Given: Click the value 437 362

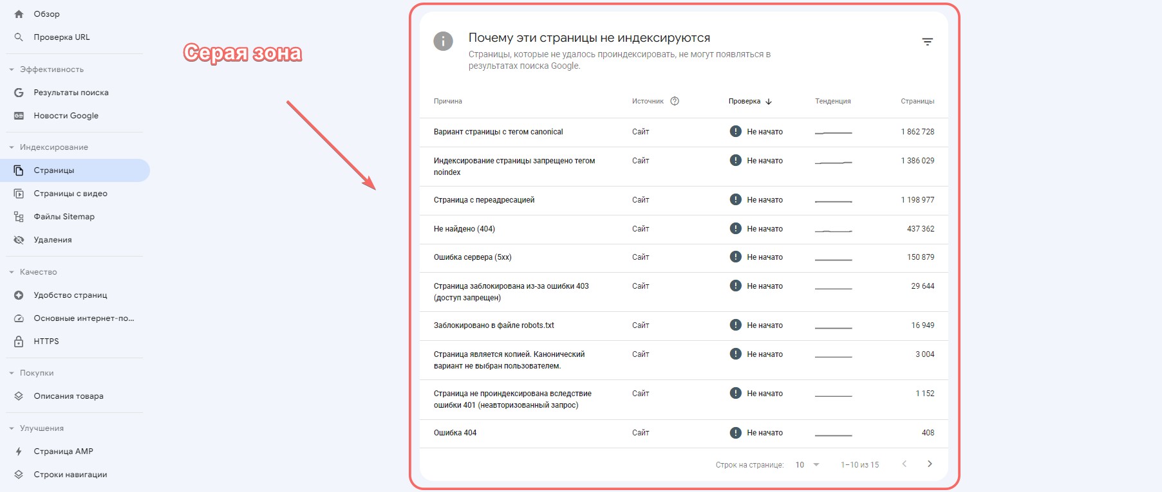Looking at the screenshot, I should click(921, 229).
